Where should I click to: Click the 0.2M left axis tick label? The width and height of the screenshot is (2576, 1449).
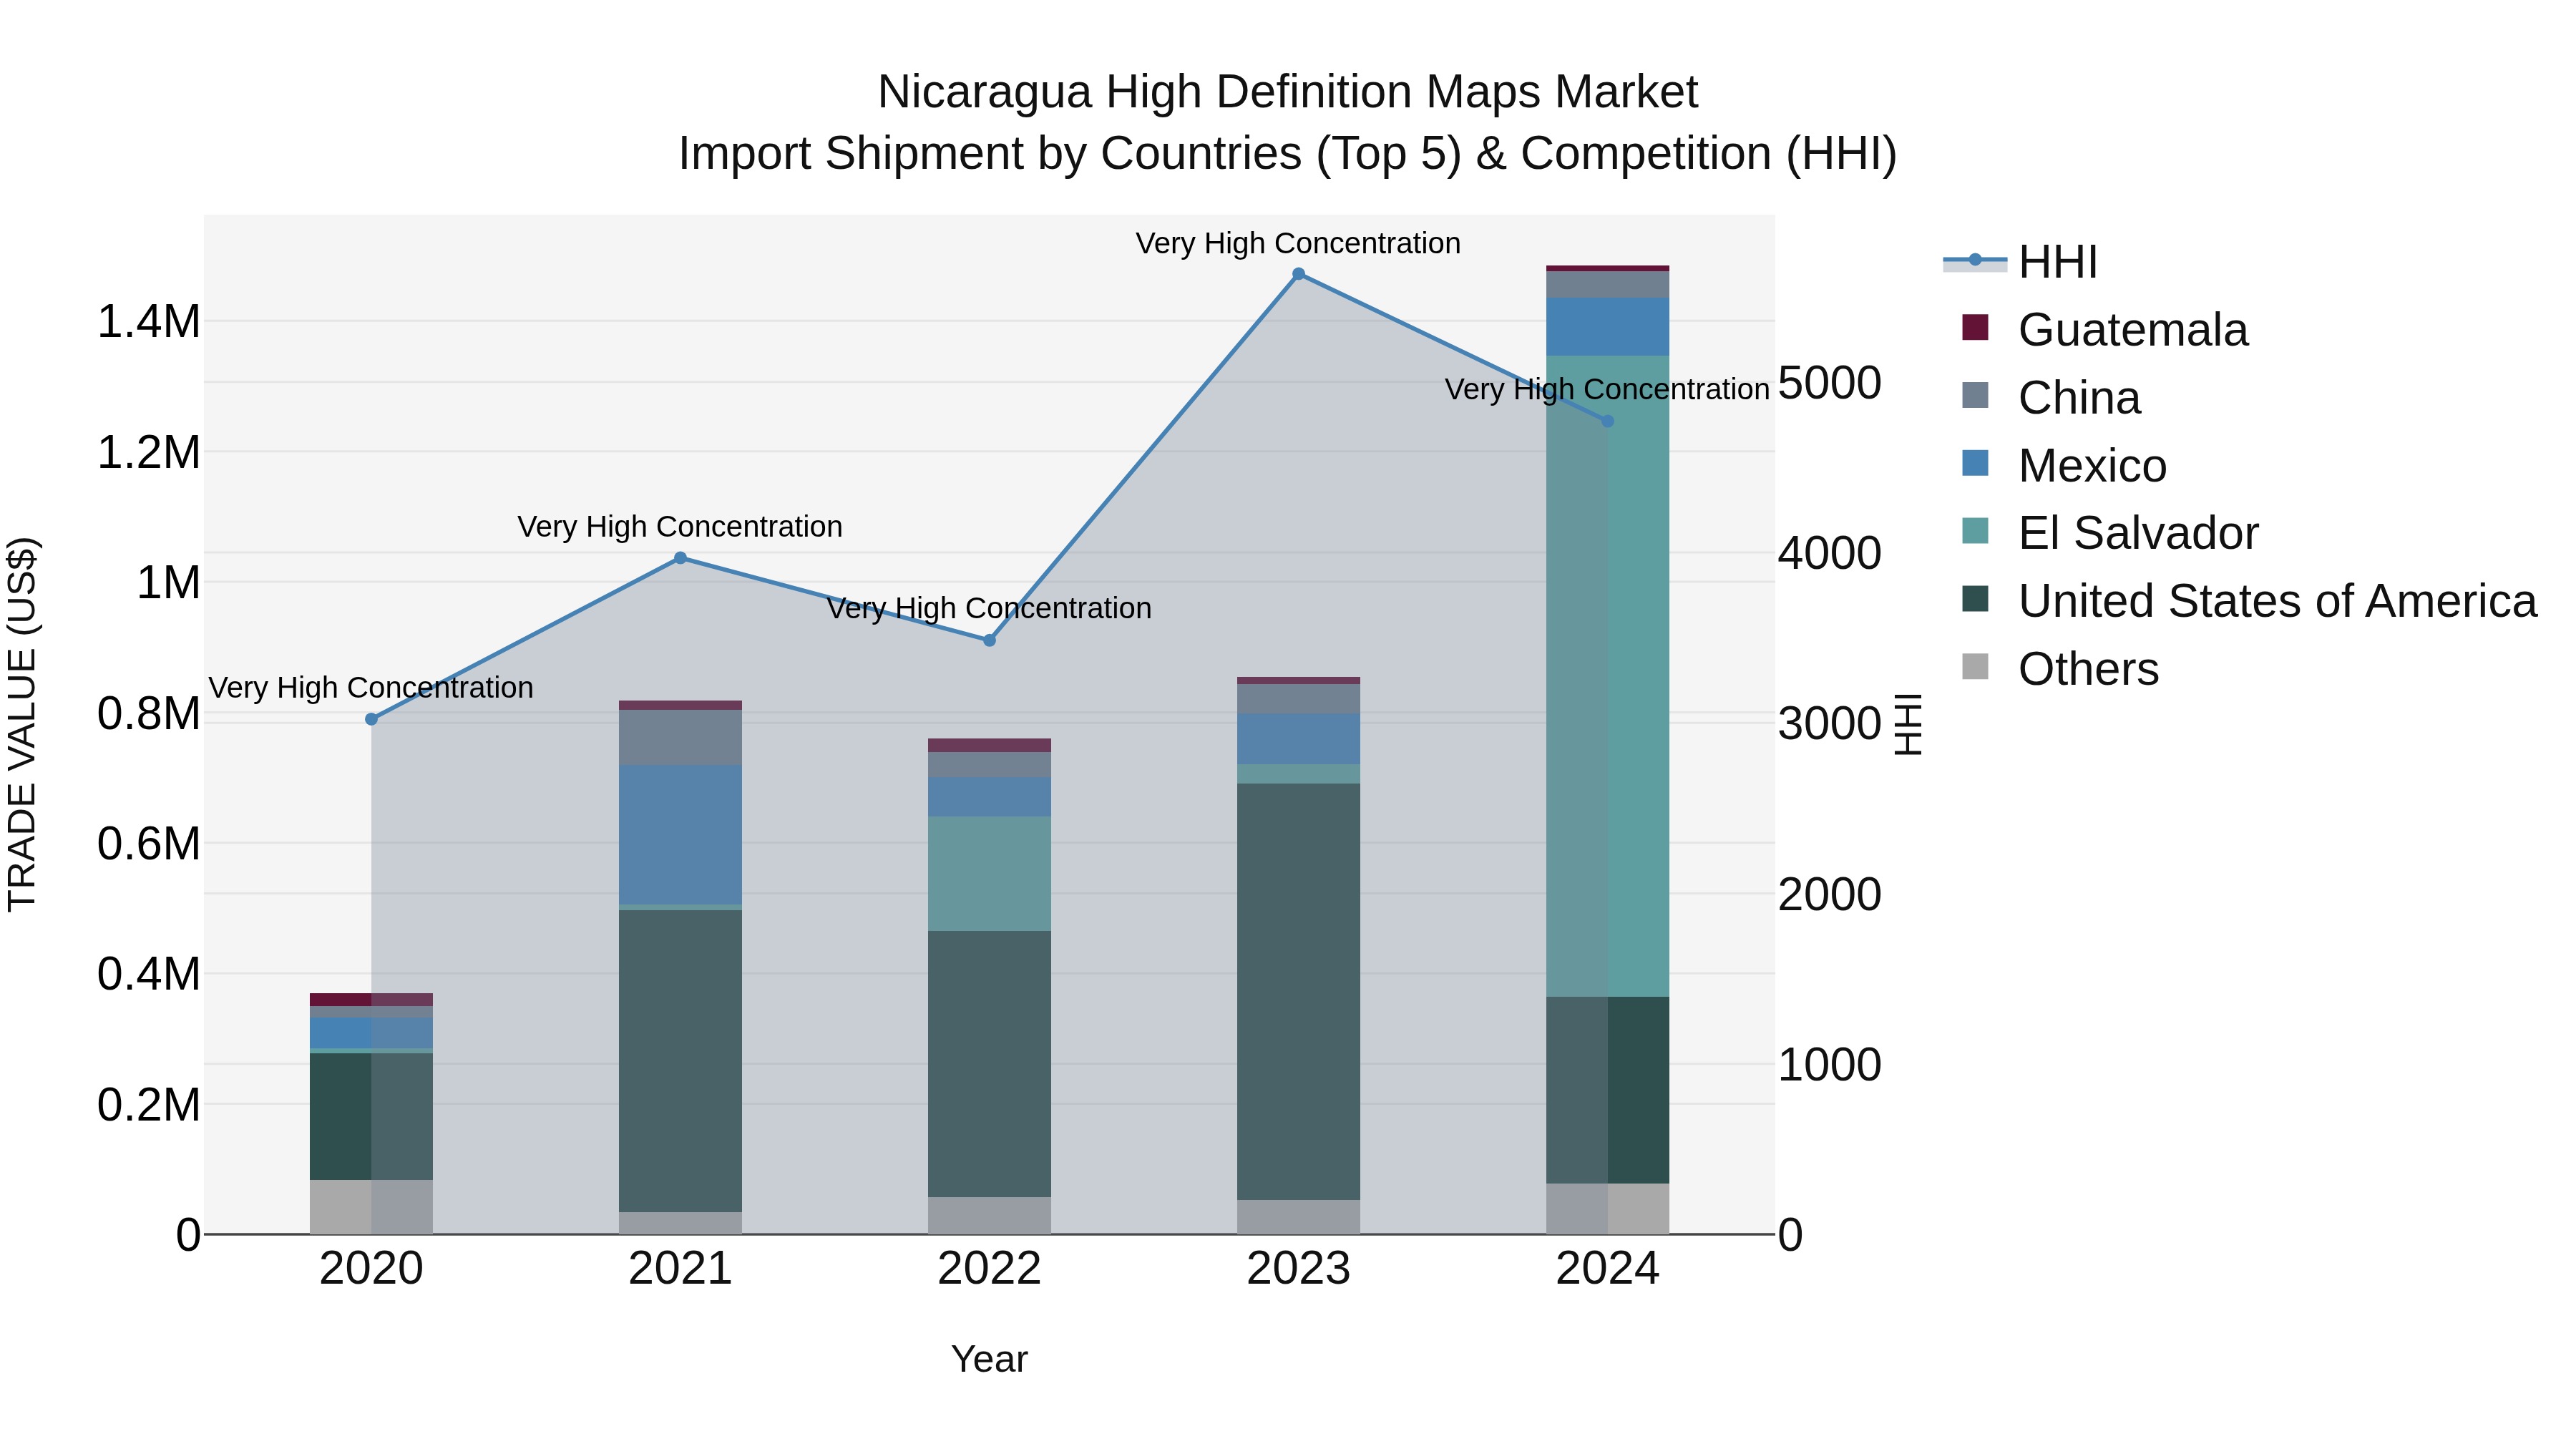click(x=148, y=1105)
